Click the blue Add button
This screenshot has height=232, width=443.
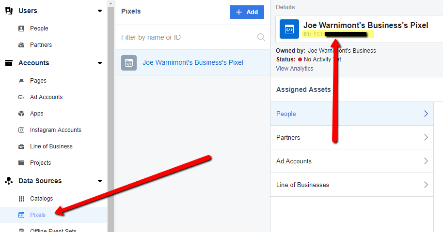pyautogui.click(x=247, y=12)
